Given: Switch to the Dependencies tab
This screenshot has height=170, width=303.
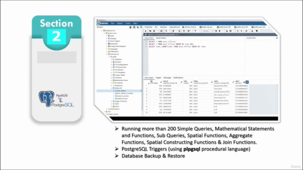Looking at the screenshot, I should point(175,27).
